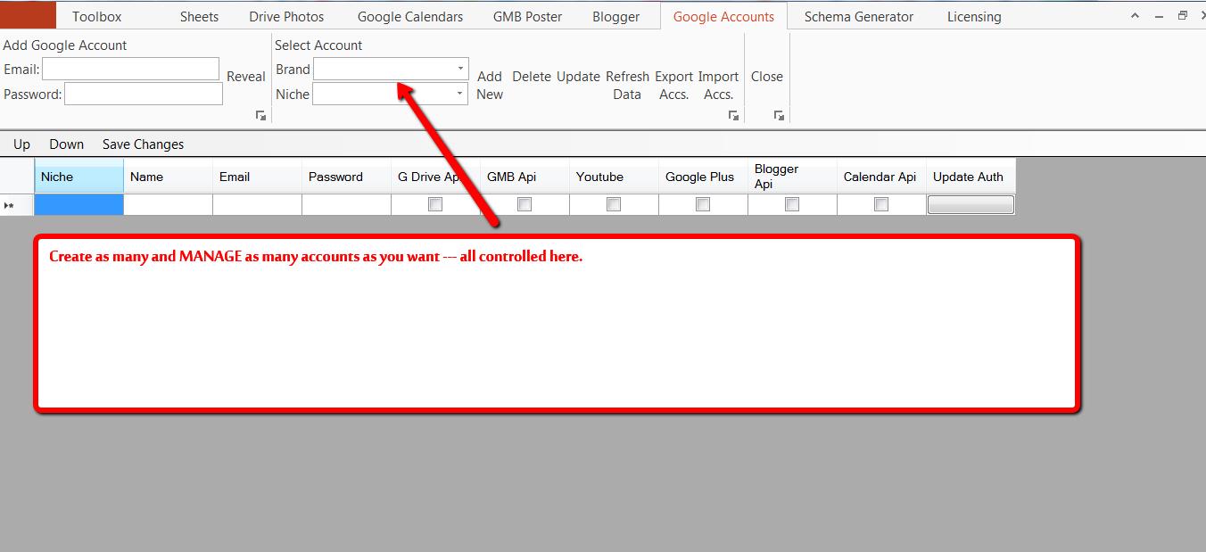The image size is (1206, 552).
Task: Click the Add New button
Action: coord(490,86)
